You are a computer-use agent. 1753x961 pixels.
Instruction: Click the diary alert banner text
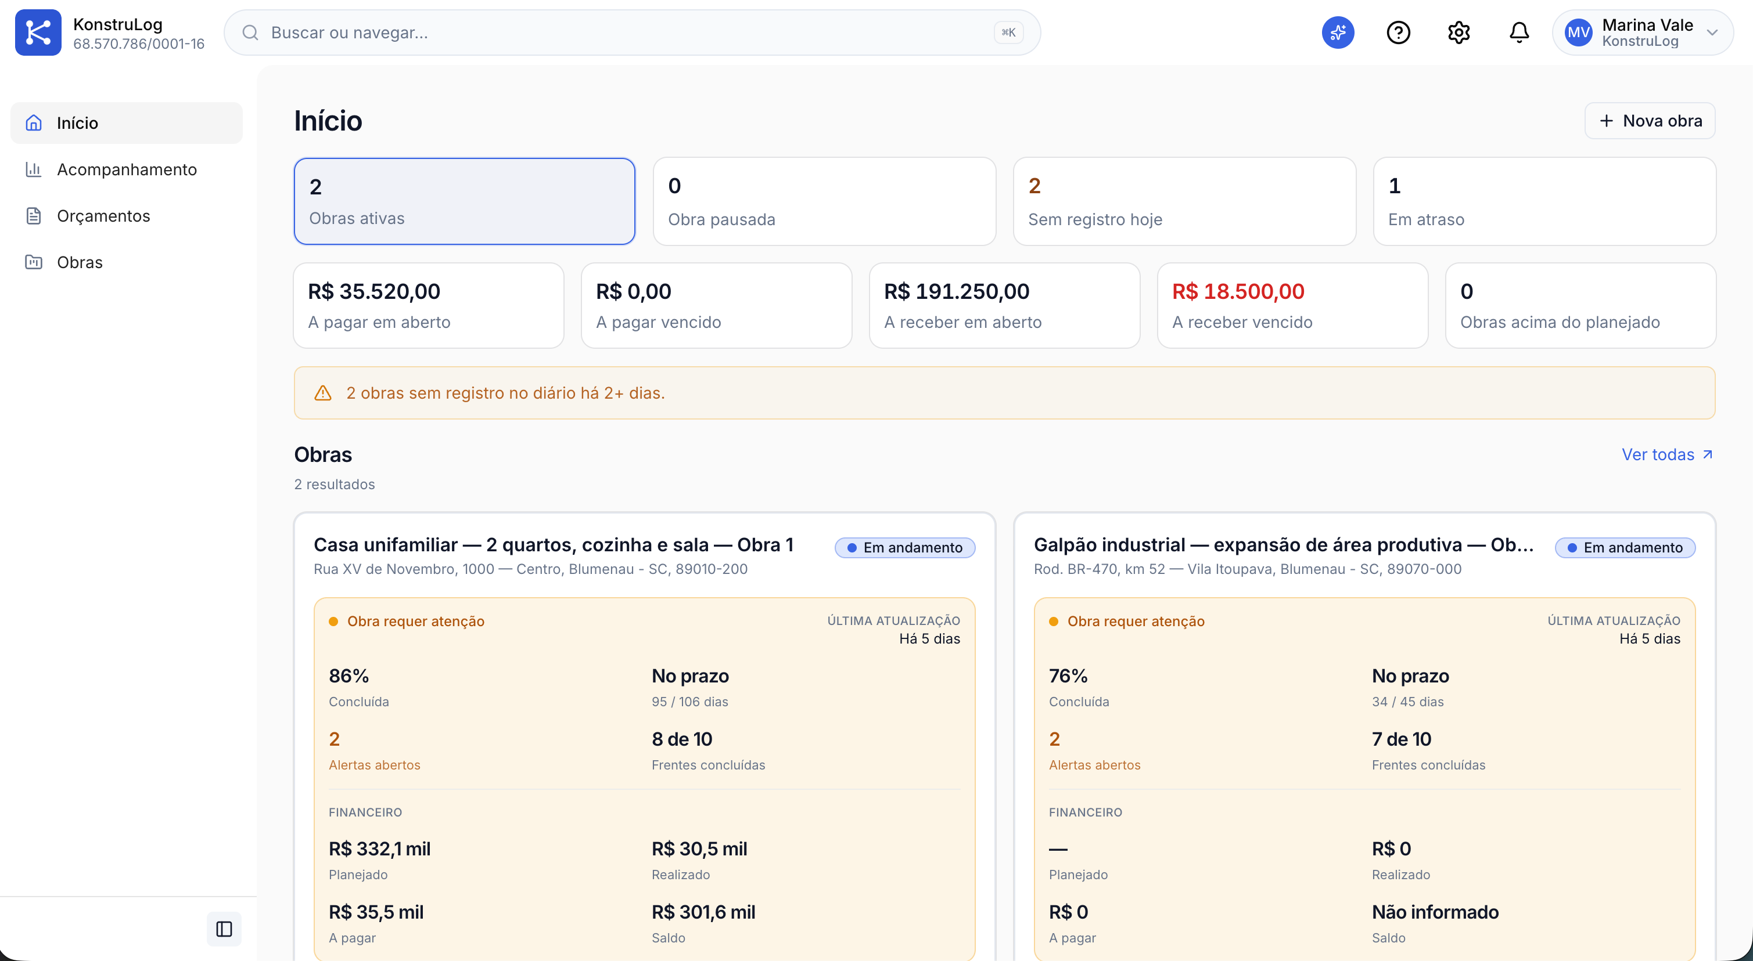coord(505,393)
